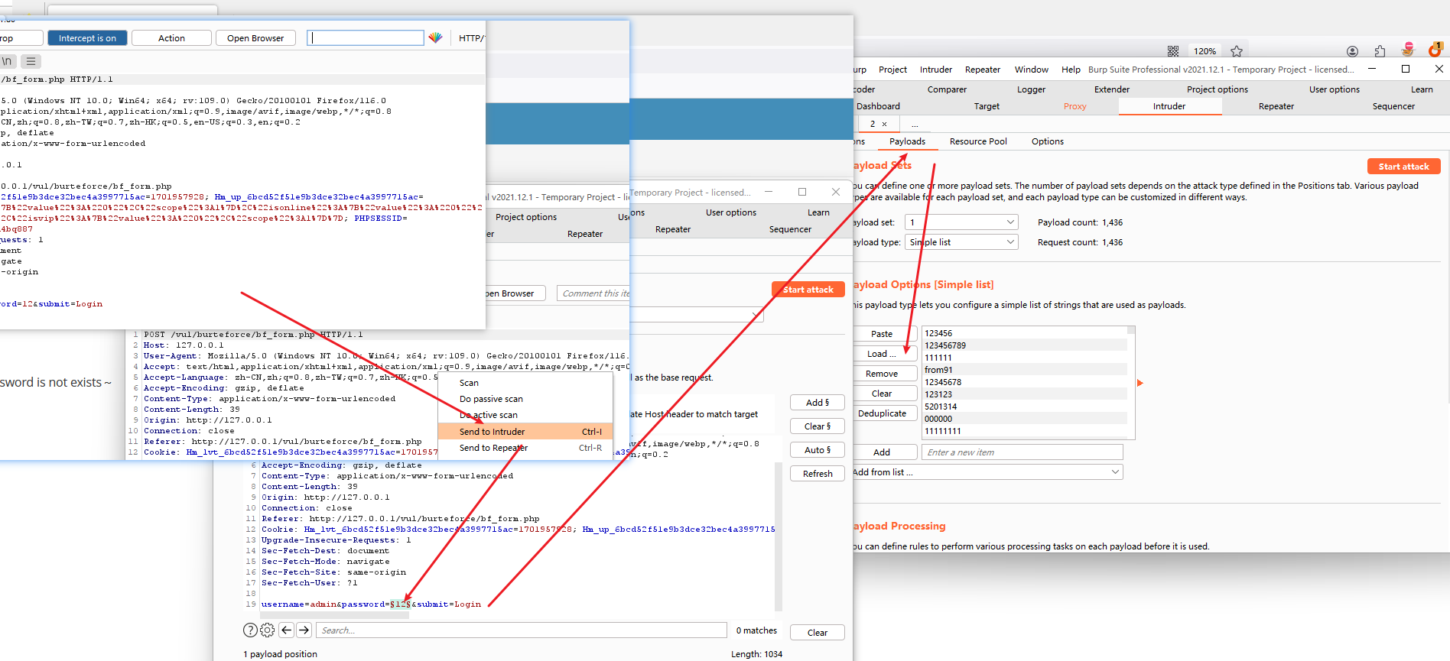Bookmark page with star icon
This screenshot has height=661, width=1450.
[x=1237, y=51]
